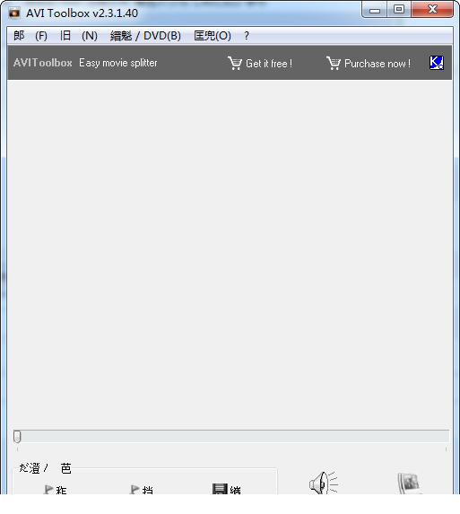Follow the Get it free! link
This screenshot has width=460, height=514.
point(269,64)
